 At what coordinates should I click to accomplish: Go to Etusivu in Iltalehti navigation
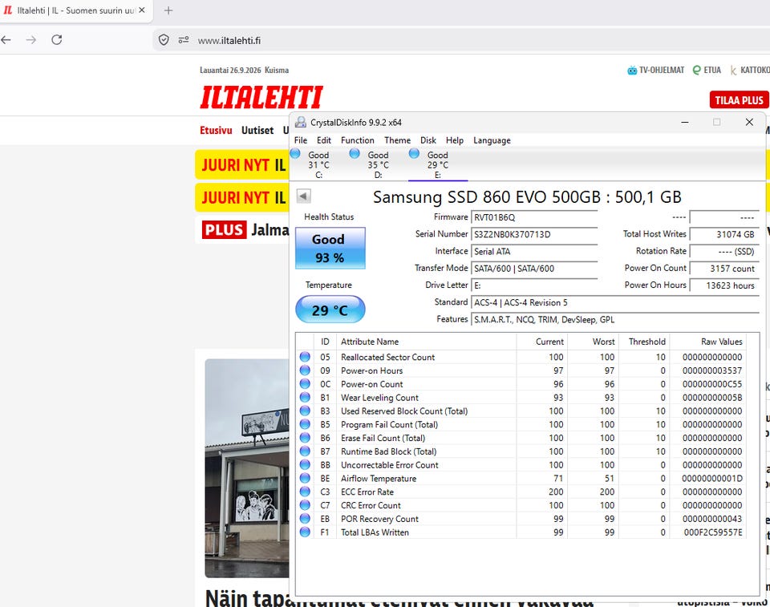216,130
